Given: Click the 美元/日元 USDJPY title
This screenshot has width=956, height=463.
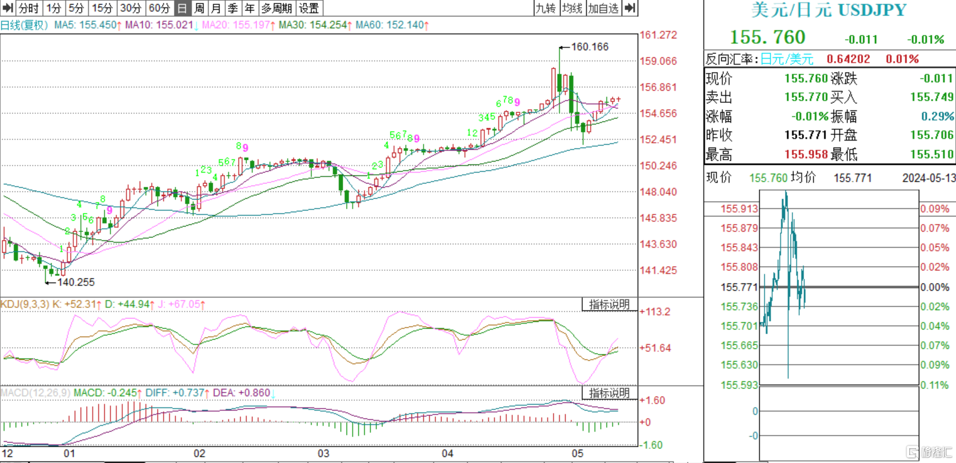Looking at the screenshot, I should tap(829, 10).
